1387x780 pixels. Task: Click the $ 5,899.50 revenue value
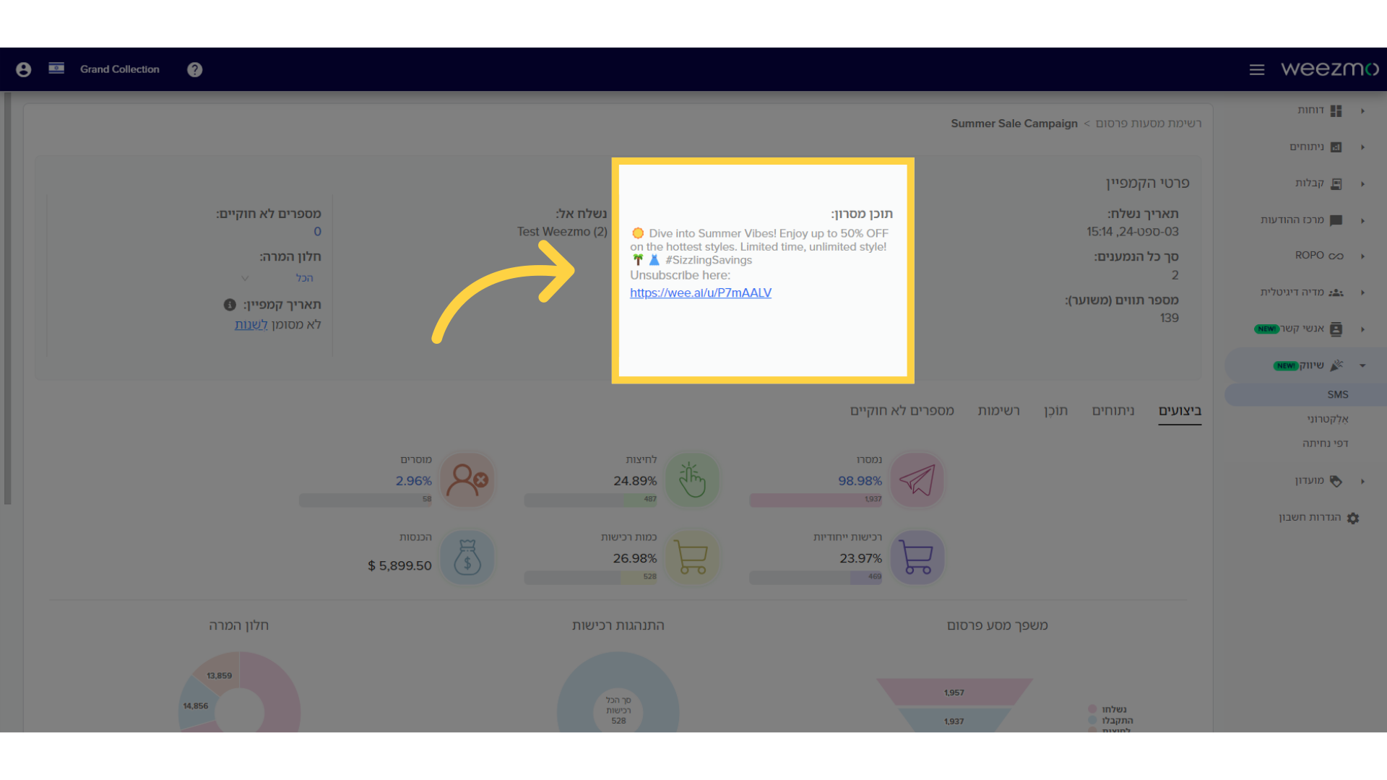399,566
